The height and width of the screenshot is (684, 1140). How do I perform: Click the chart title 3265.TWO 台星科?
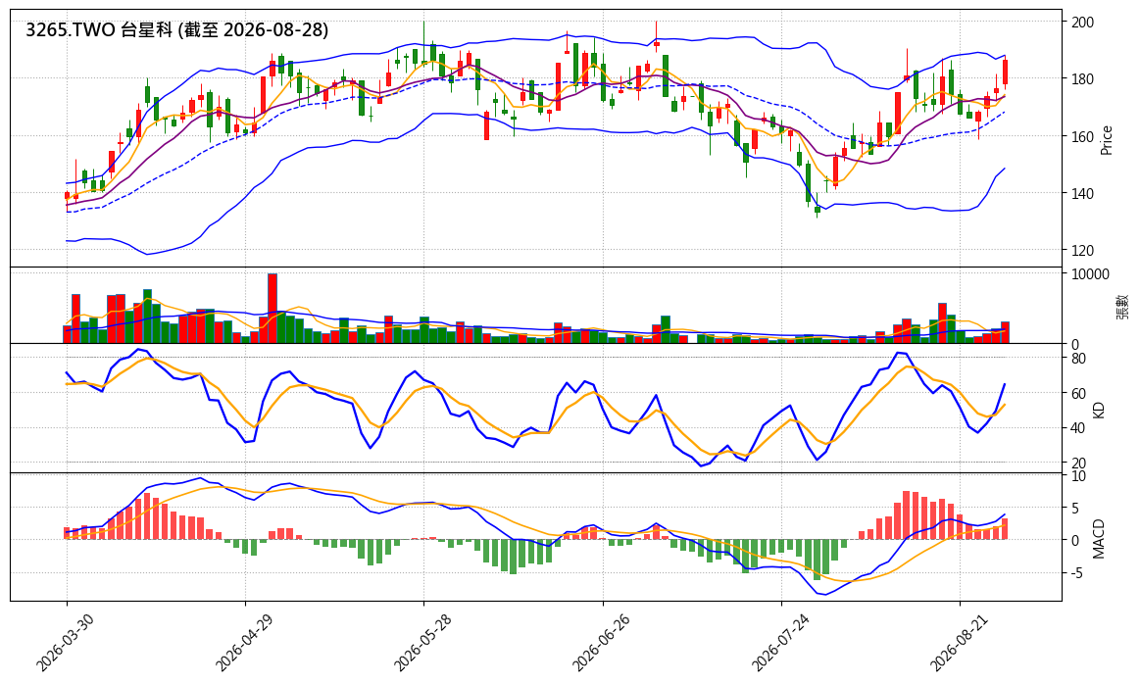[x=176, y=29]
